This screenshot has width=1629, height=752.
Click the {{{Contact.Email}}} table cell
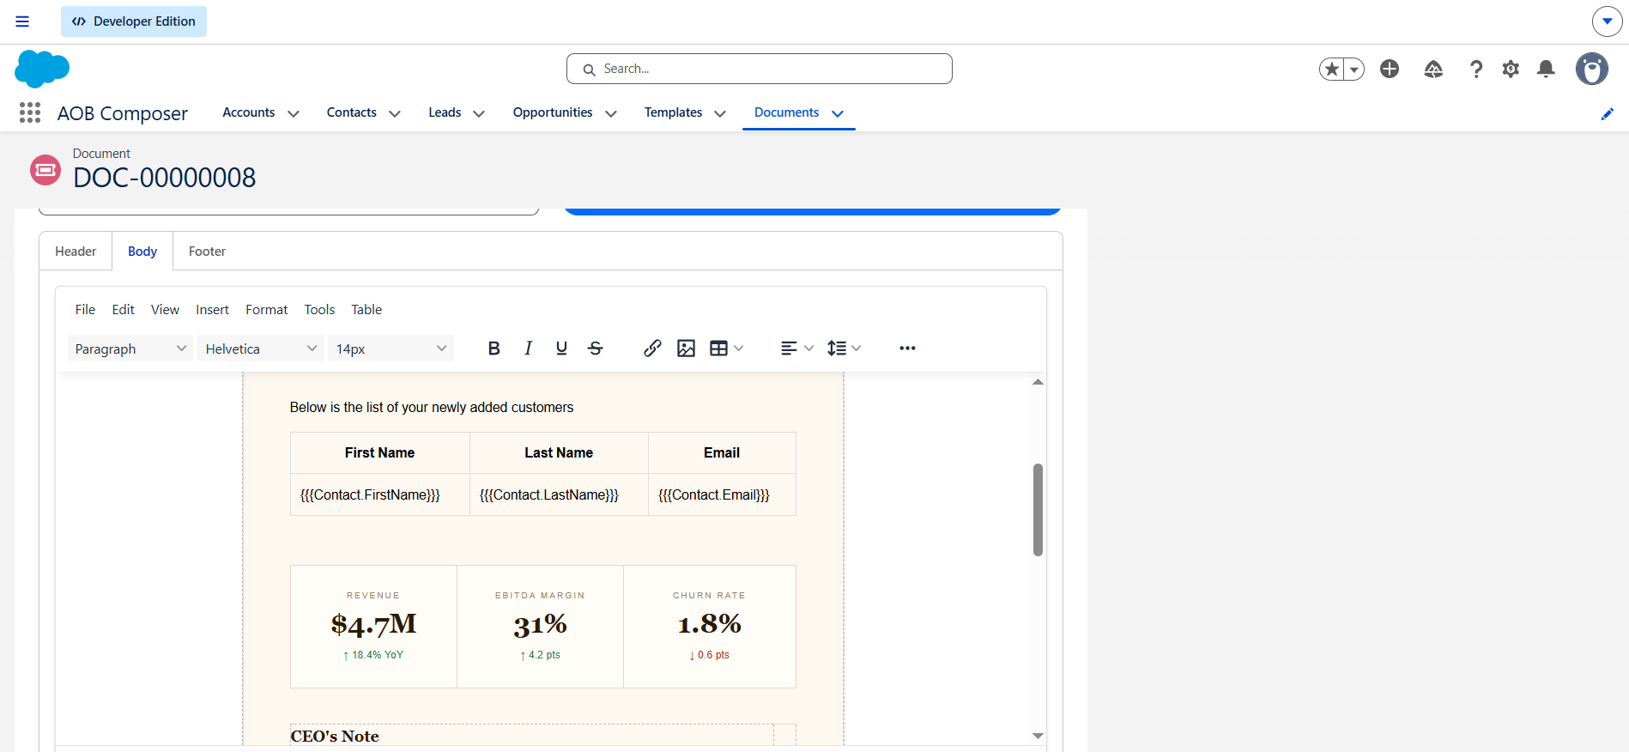tap(722, 494)
